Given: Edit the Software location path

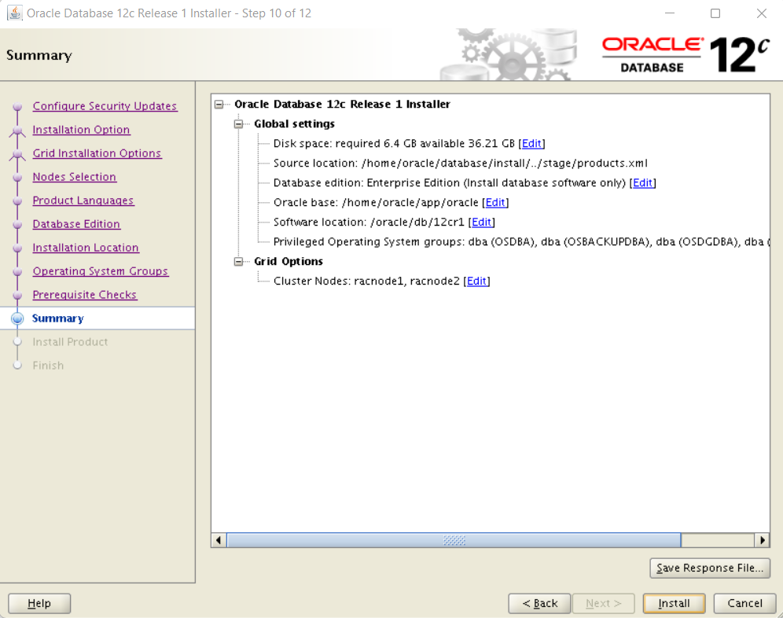Looking at the screenshot, I should (x=481, y=222).
